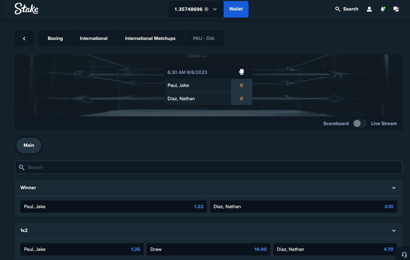Image resolution: width=410 pixels, height=260 pixels.
Task: Click the Winner section heading
Action: pyautogui.click(x=28, y=187)
